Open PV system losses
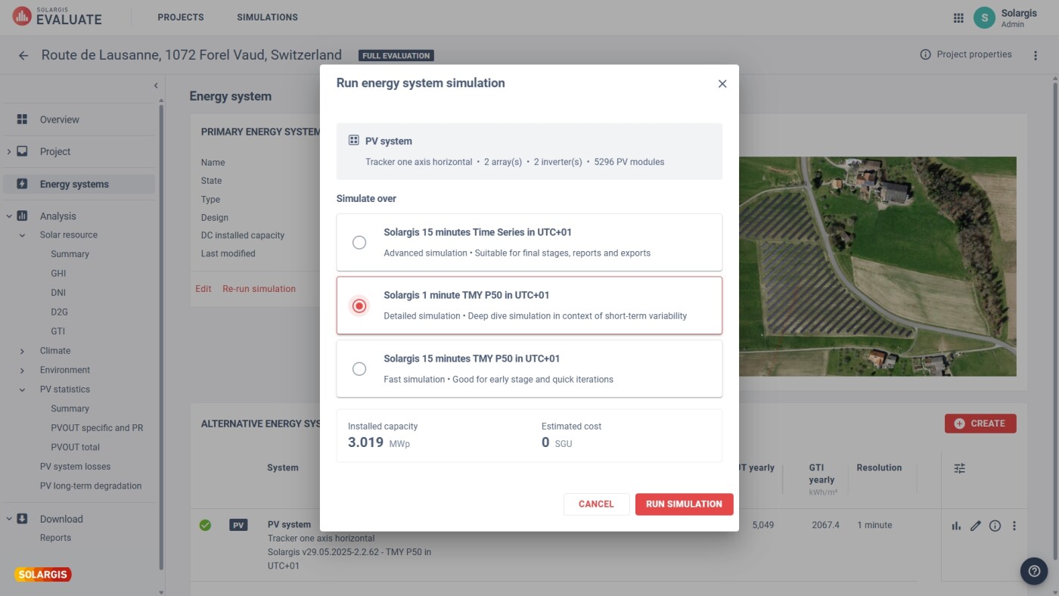This screenshot has width=1059, height=596. tap(75, 467)
